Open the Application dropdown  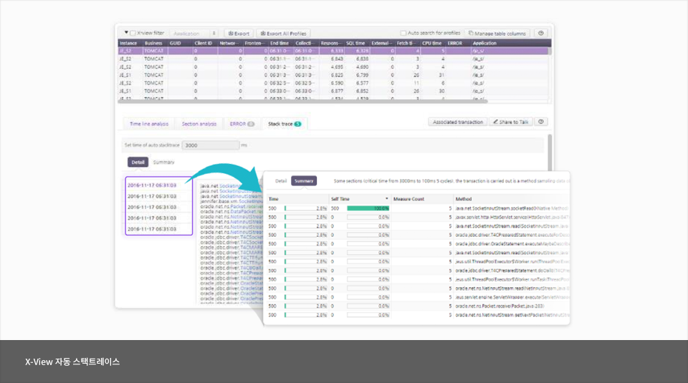click(193, 33)
